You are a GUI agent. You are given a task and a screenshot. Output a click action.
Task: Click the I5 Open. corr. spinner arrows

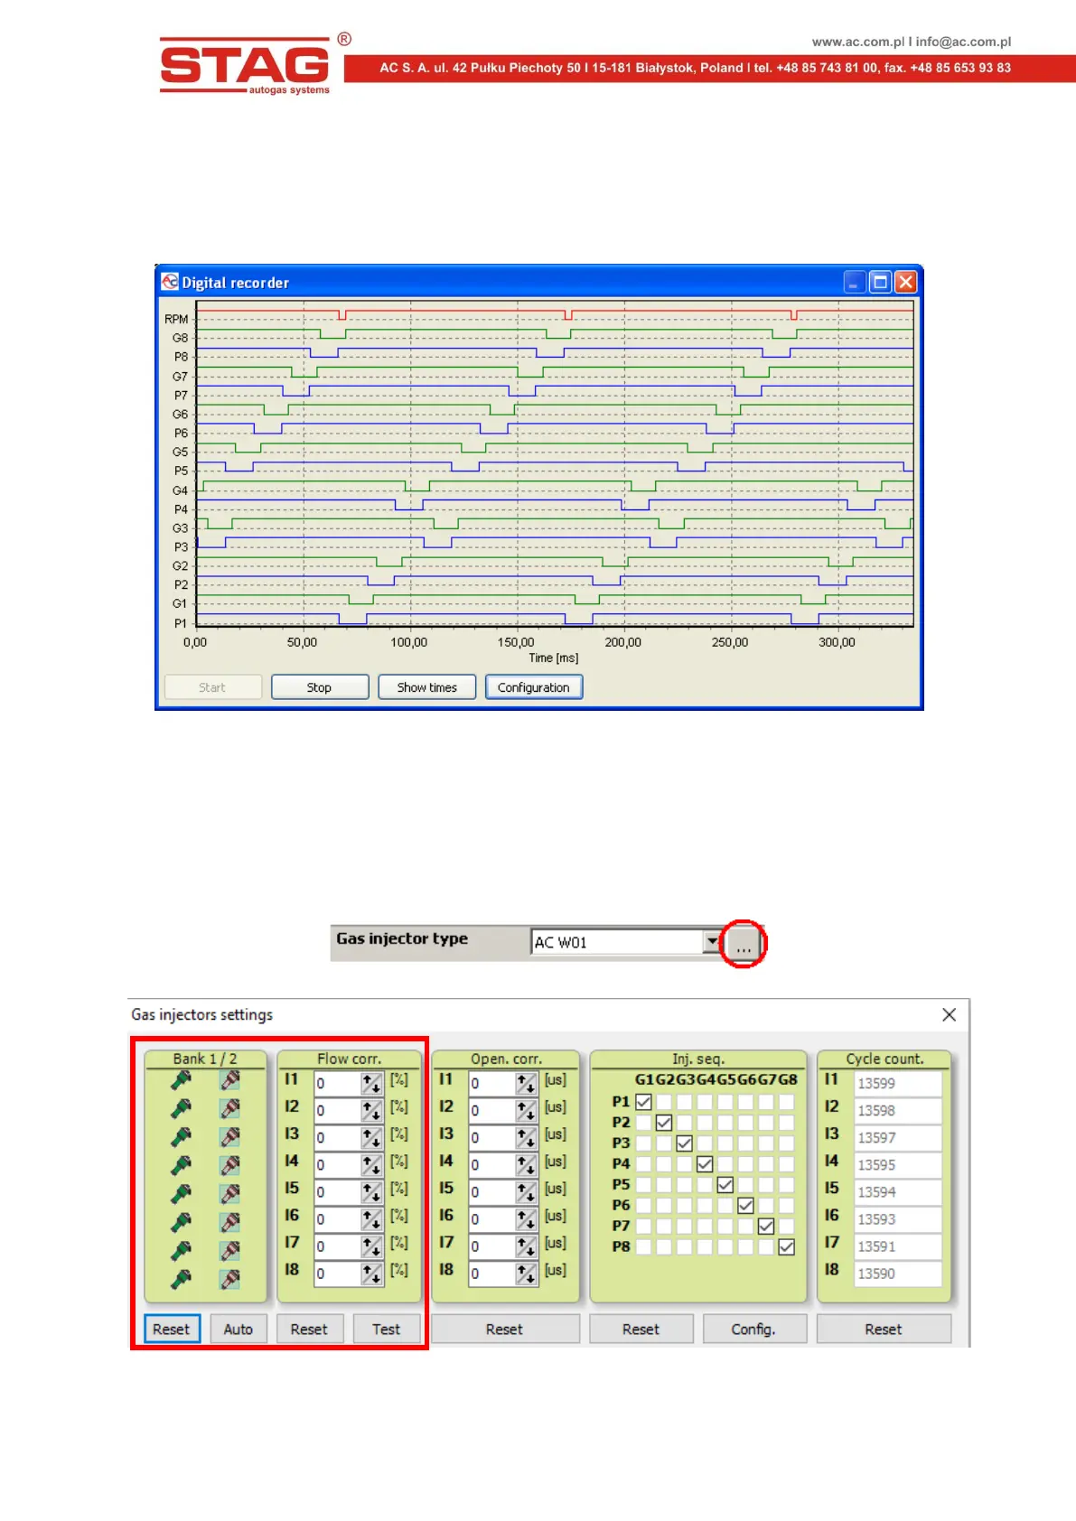tap(527, 1191)
